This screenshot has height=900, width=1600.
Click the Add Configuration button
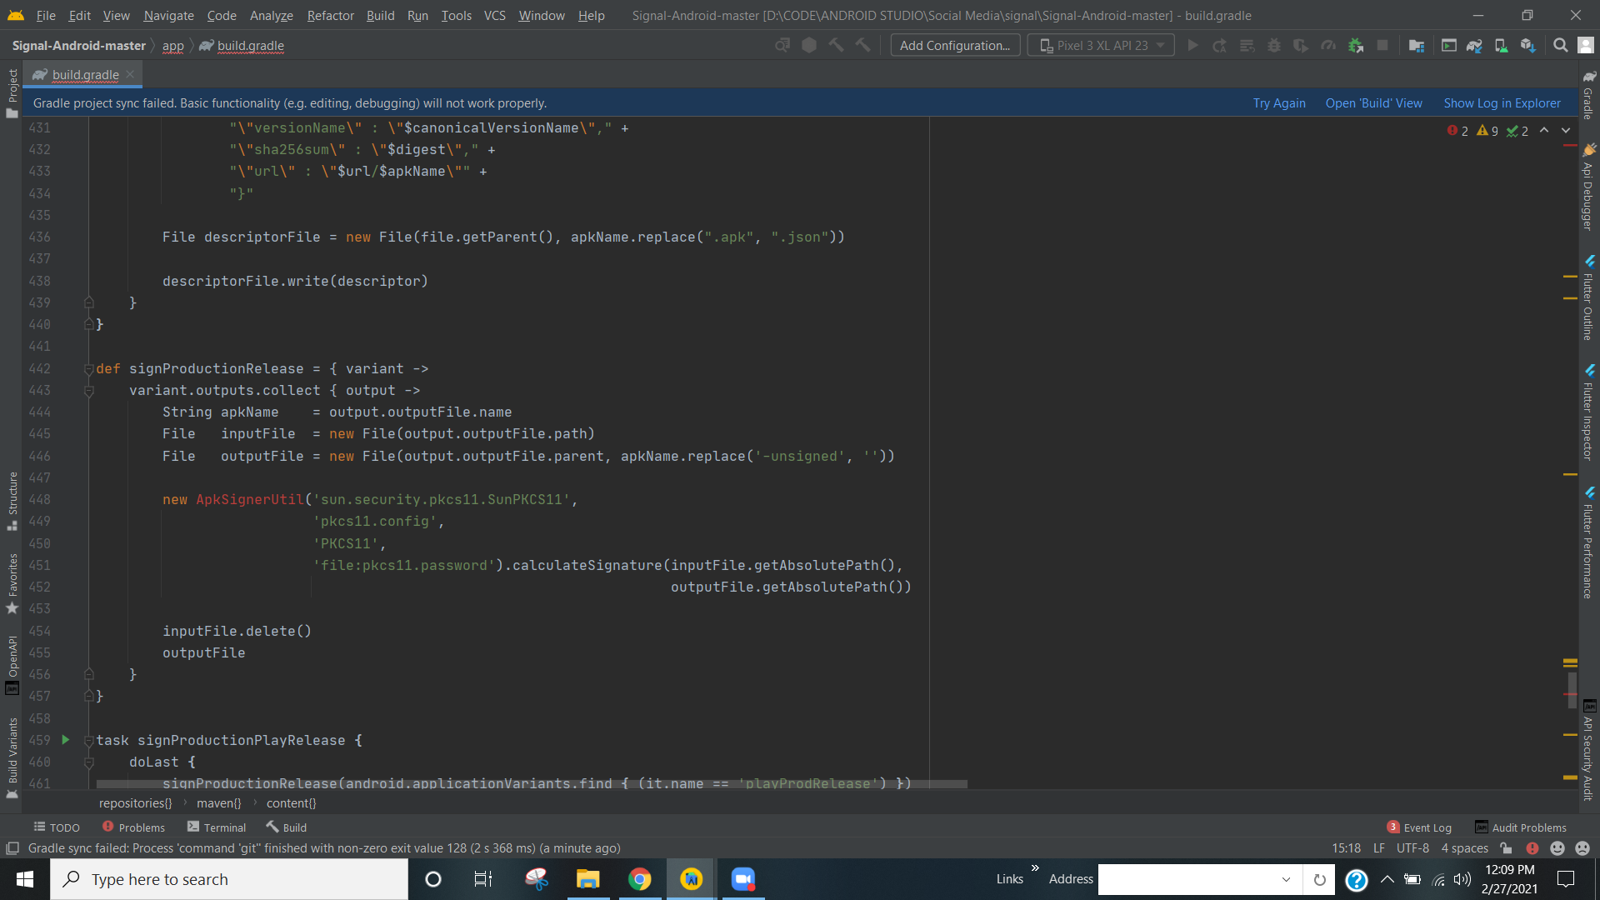[x=955, y=45]
